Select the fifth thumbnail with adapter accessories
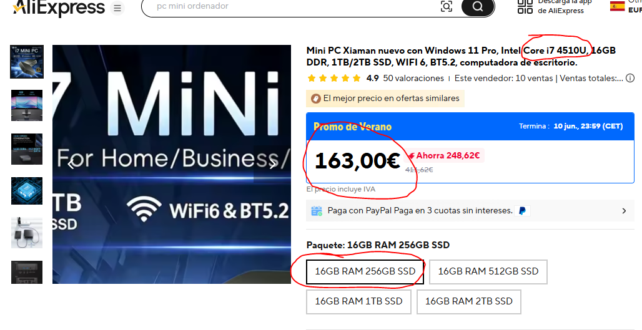This screenshot has width=642, height=330. click(27, 233)
